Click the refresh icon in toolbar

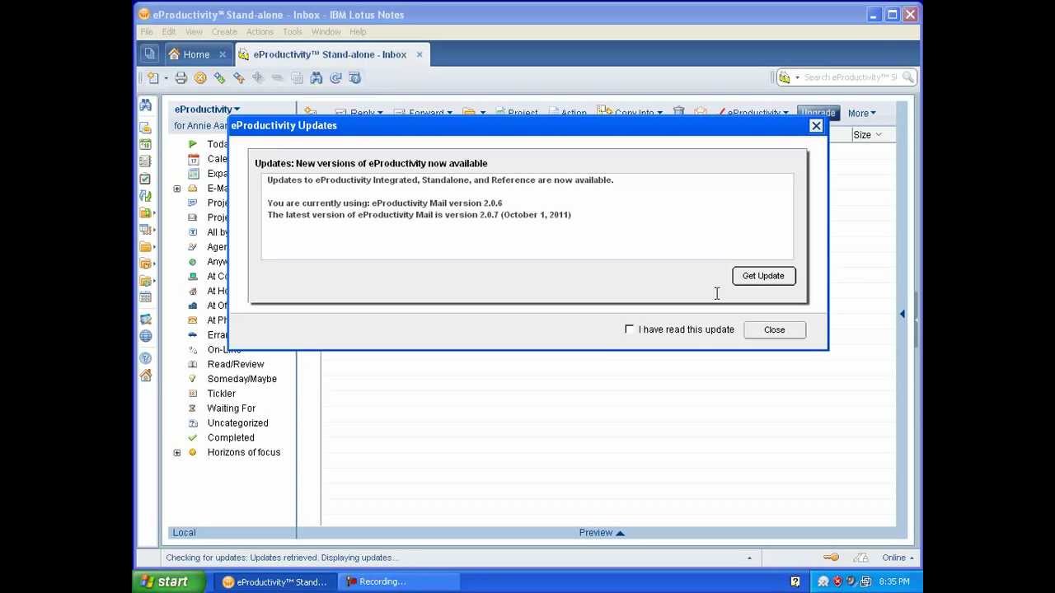click(335, 78)
